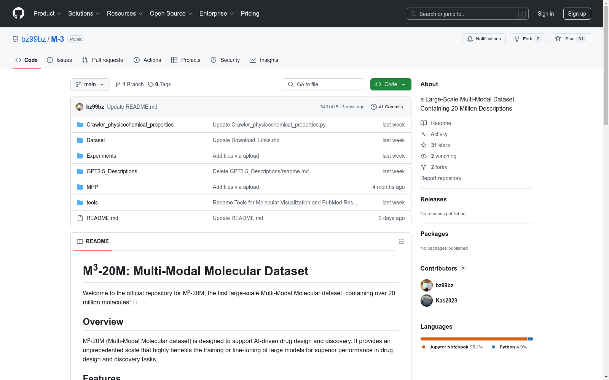Screen dimensions: 609x380
Task: Click bz99bz contributor avatar
Action: [427, 285]
